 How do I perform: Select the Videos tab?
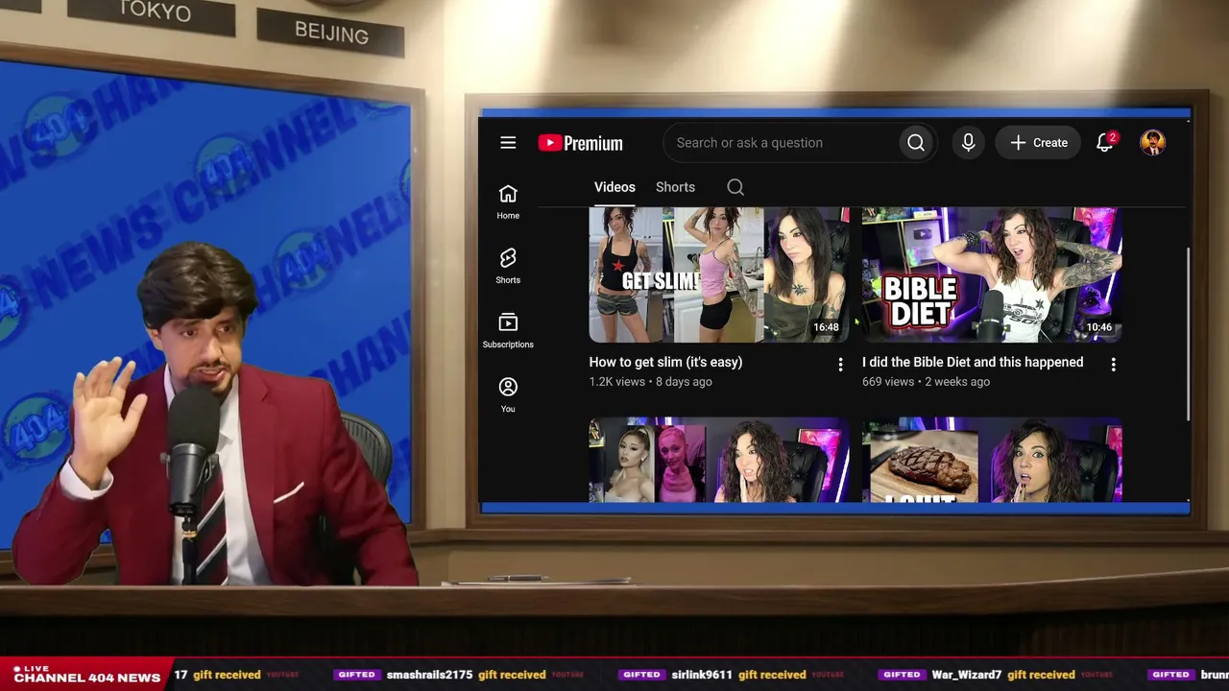614,187
